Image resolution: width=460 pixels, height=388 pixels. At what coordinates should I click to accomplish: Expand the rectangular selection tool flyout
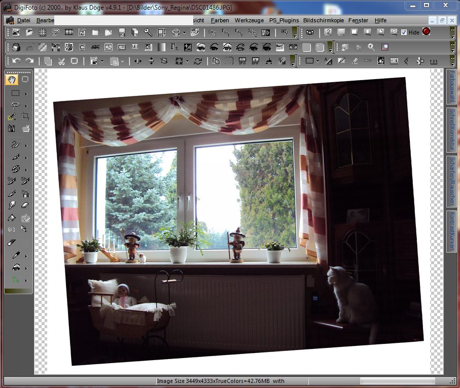(26, 93)
